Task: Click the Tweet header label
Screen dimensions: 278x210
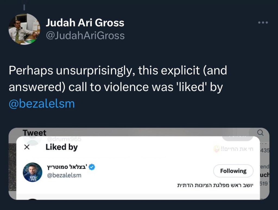Action: point(34,133)
